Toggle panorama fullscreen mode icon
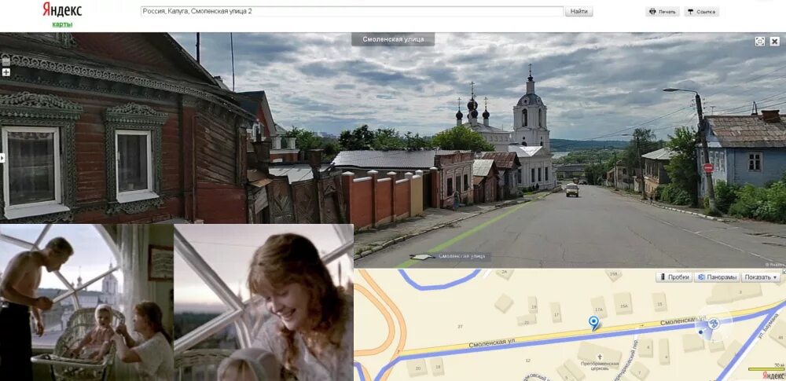Viewport: 786px width, 381px height. coord(760,42)
